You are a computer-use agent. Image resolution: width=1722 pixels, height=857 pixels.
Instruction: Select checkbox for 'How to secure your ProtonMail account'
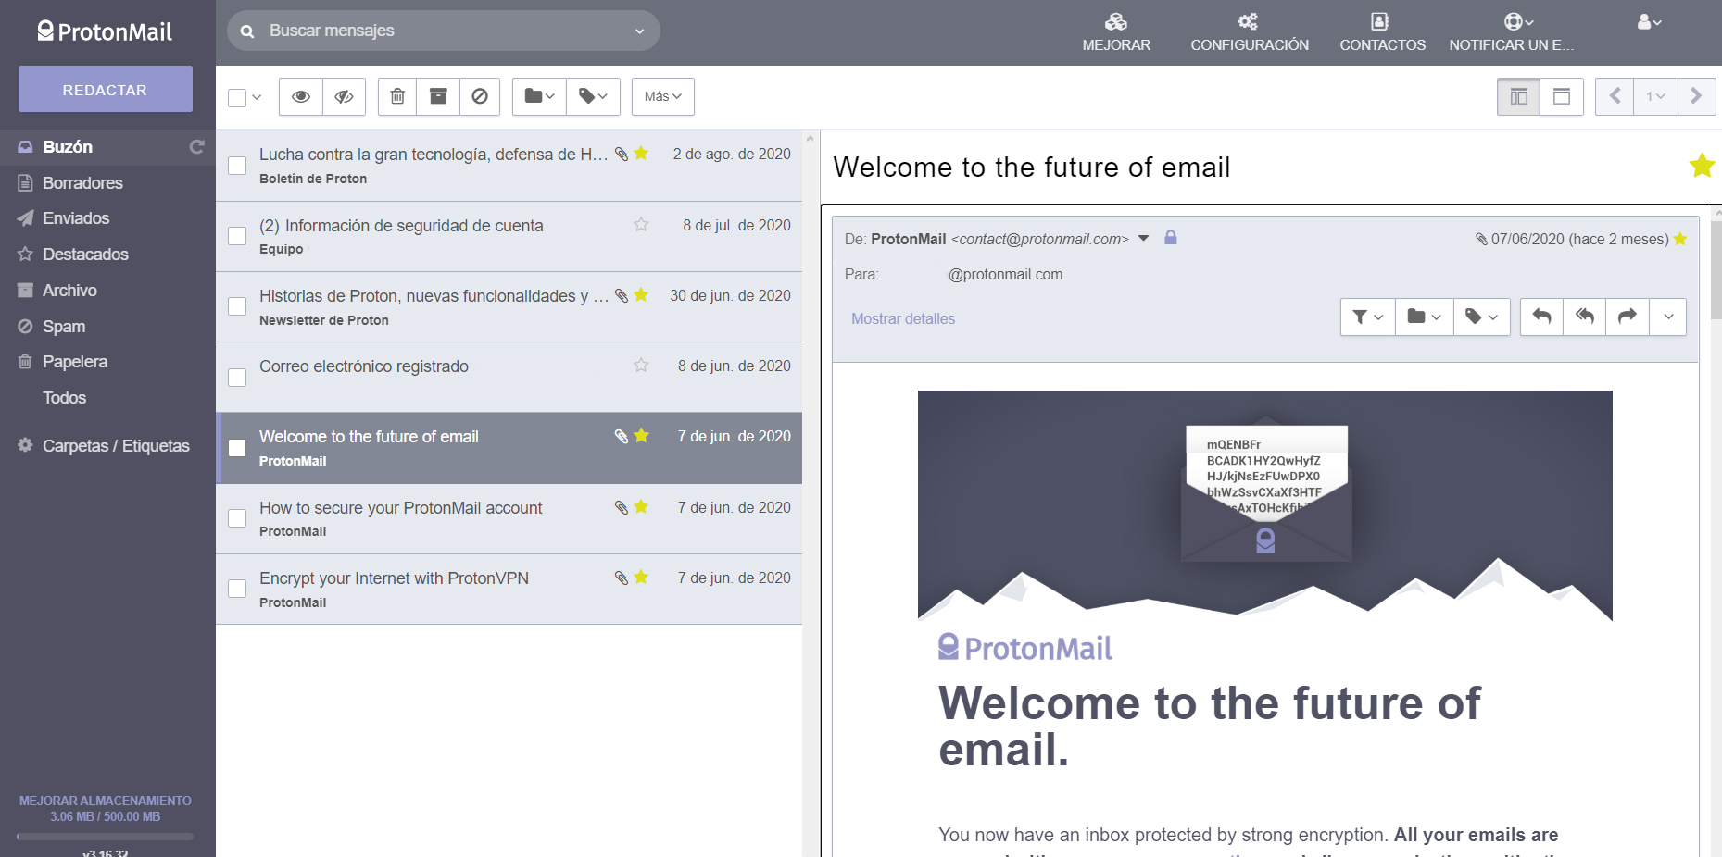[x=237, y=518]
